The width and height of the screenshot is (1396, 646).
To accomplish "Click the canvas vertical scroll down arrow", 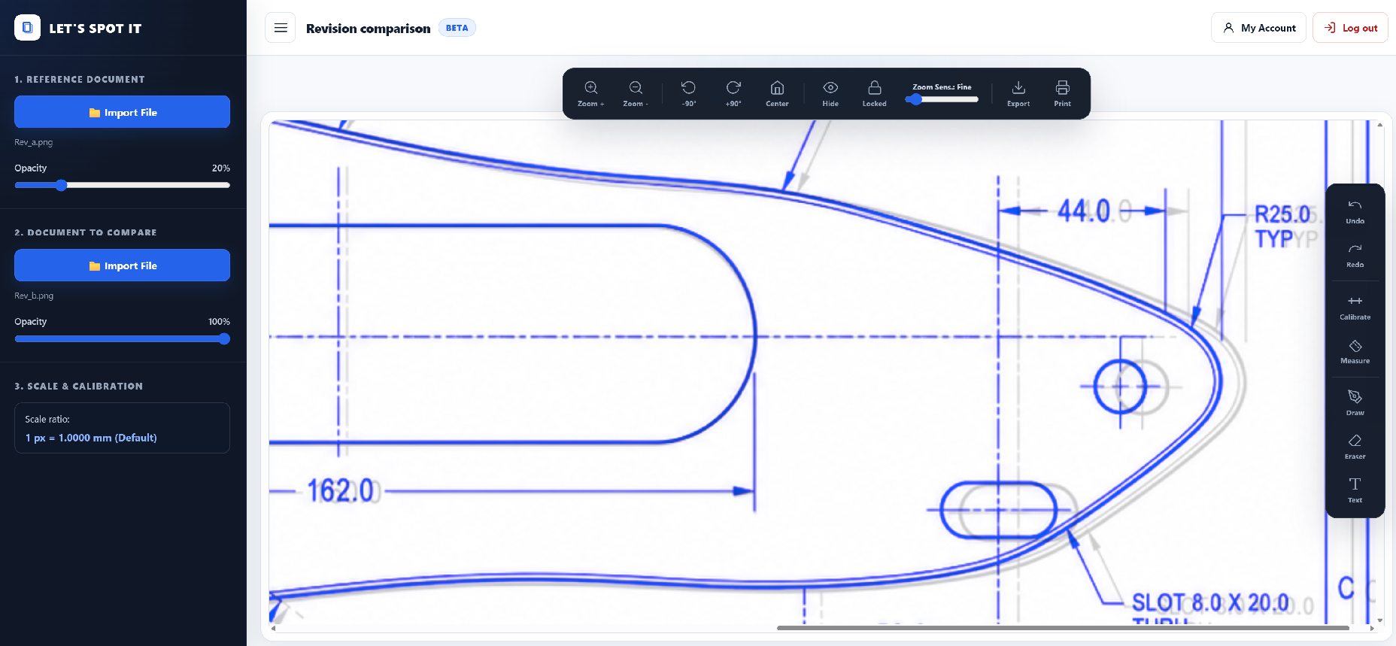I will pyautogui.click(x=1379, y=620).
